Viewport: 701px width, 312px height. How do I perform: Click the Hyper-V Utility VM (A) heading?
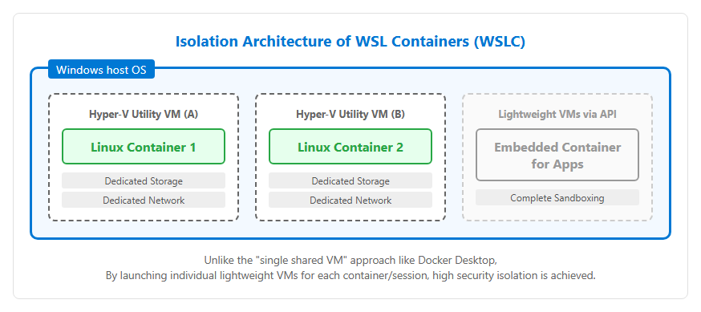click(x=144, y=114)
